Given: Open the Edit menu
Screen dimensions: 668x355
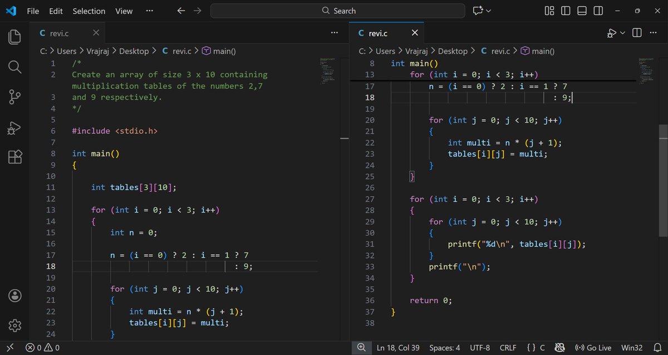Looking at the screenshot, I should (x=56, y=11).
